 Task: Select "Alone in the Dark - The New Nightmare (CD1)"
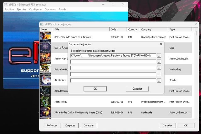[78, 112]
